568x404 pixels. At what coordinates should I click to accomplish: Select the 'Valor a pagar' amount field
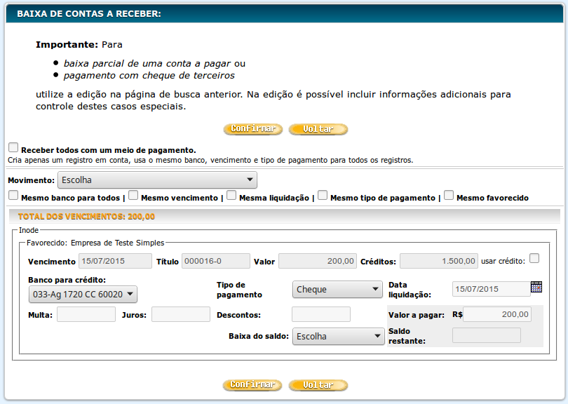(x=496, y=314)
